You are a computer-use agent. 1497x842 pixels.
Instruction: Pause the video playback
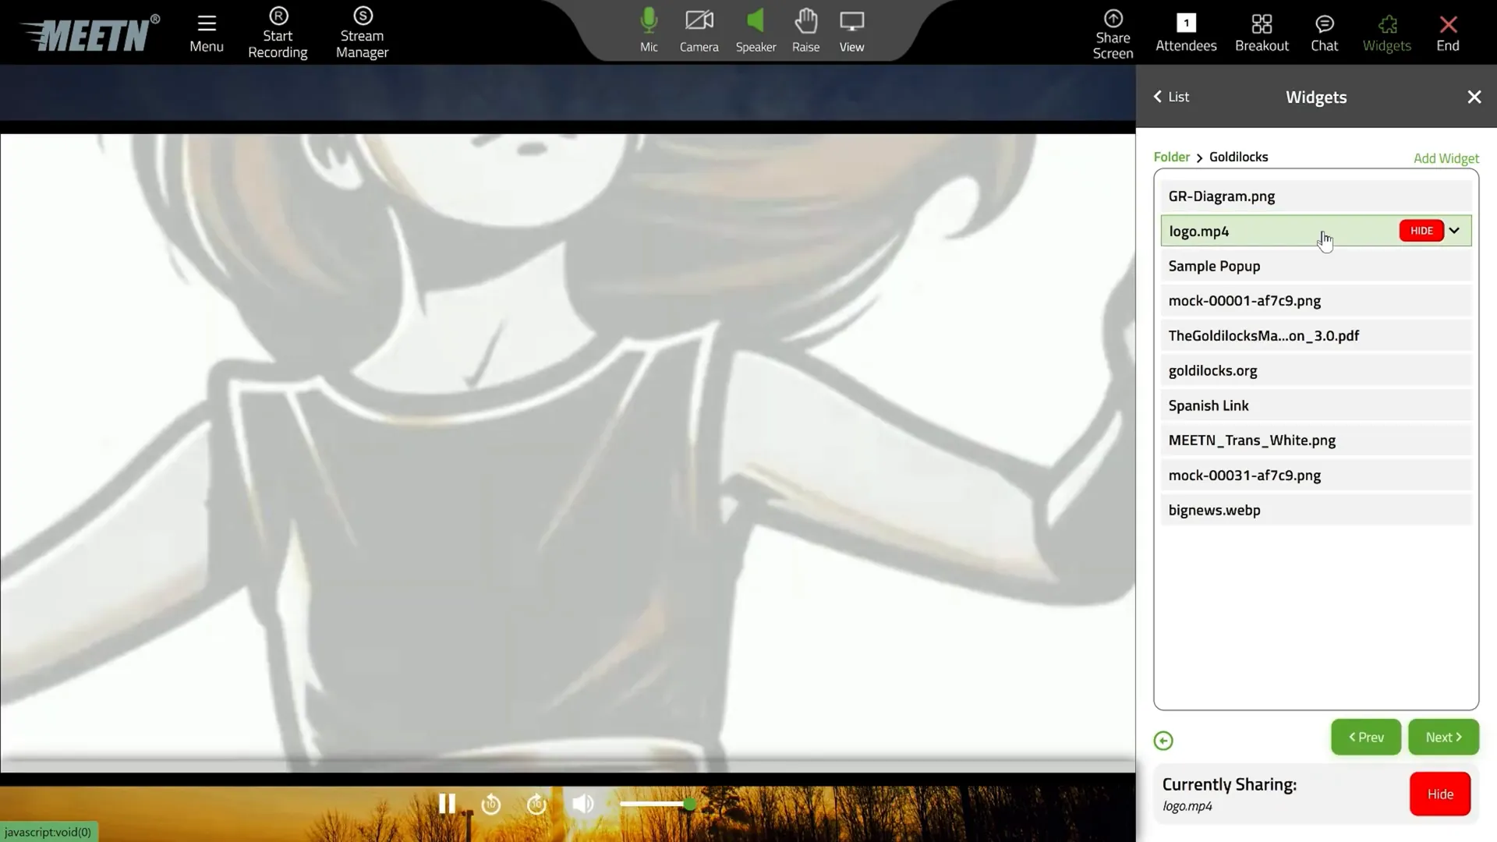click(x=447, y=804)
